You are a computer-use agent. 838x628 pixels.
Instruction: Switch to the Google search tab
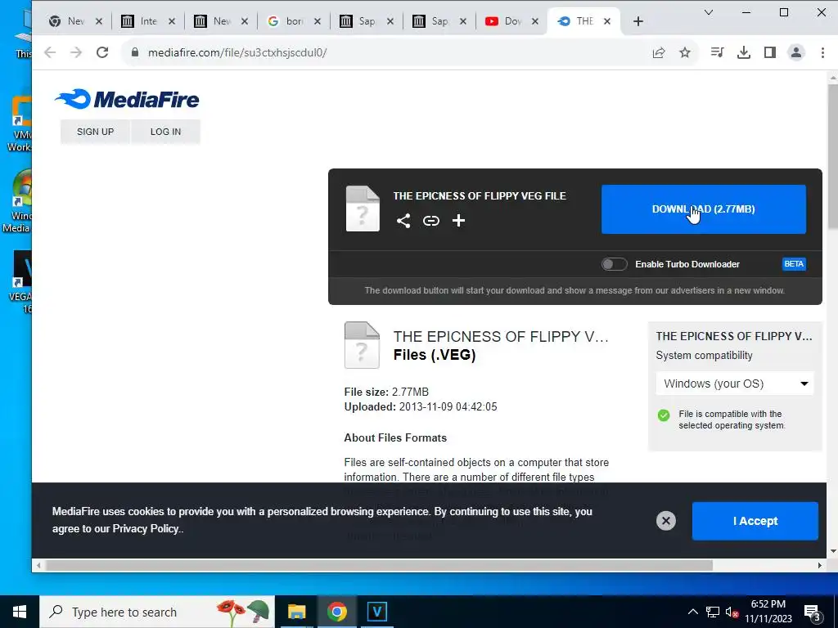coord(294,21)
